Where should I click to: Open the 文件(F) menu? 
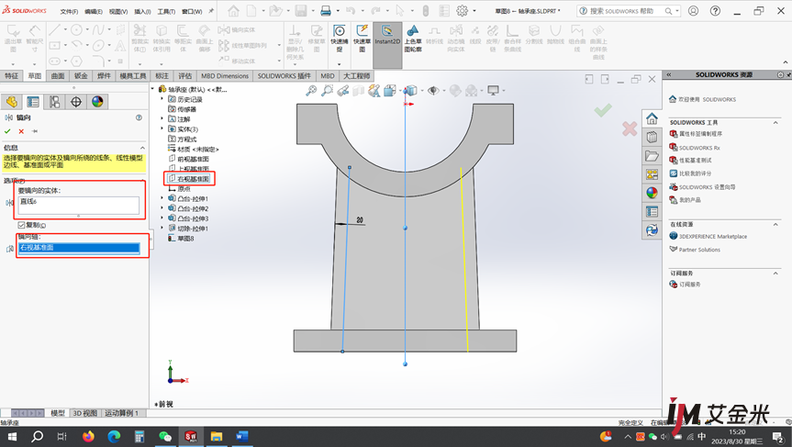coord(69,11)
